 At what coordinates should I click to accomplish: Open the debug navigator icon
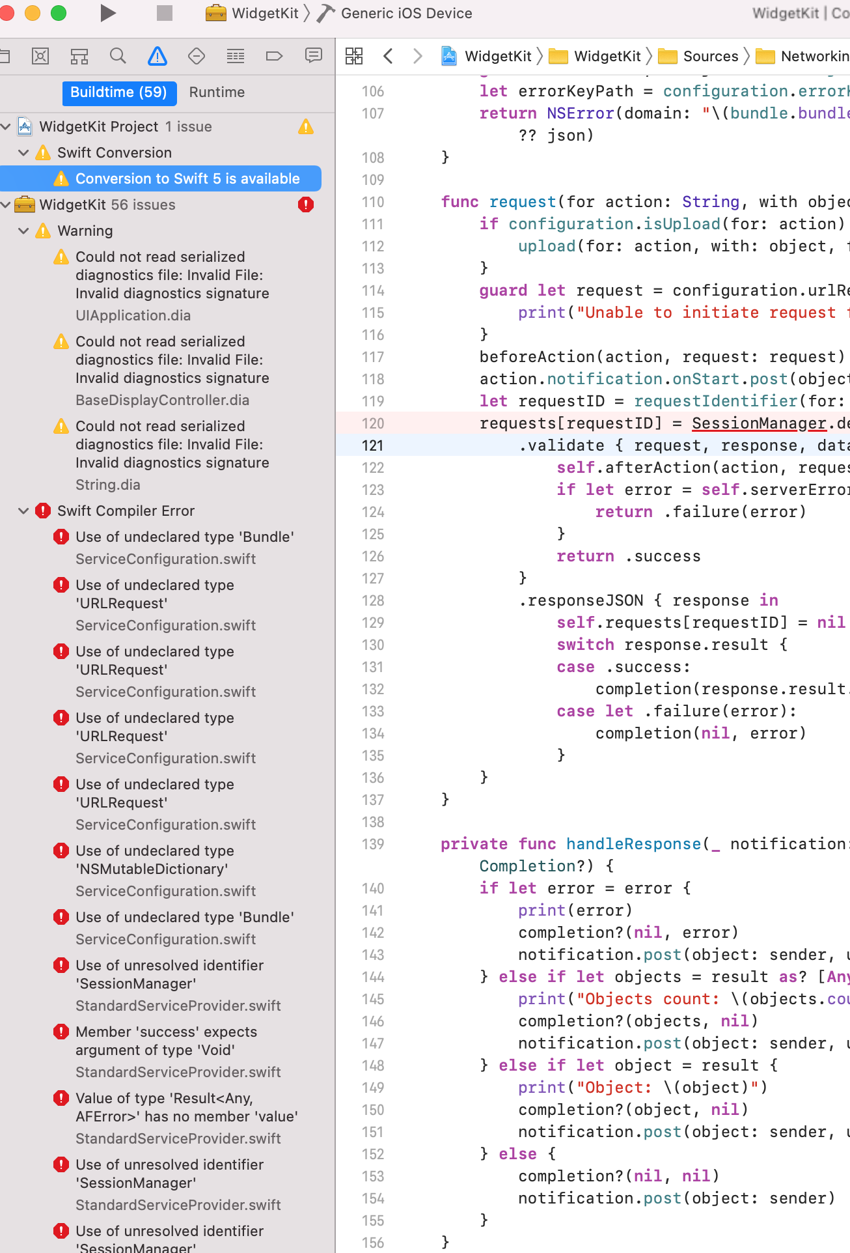coord(236,56)
